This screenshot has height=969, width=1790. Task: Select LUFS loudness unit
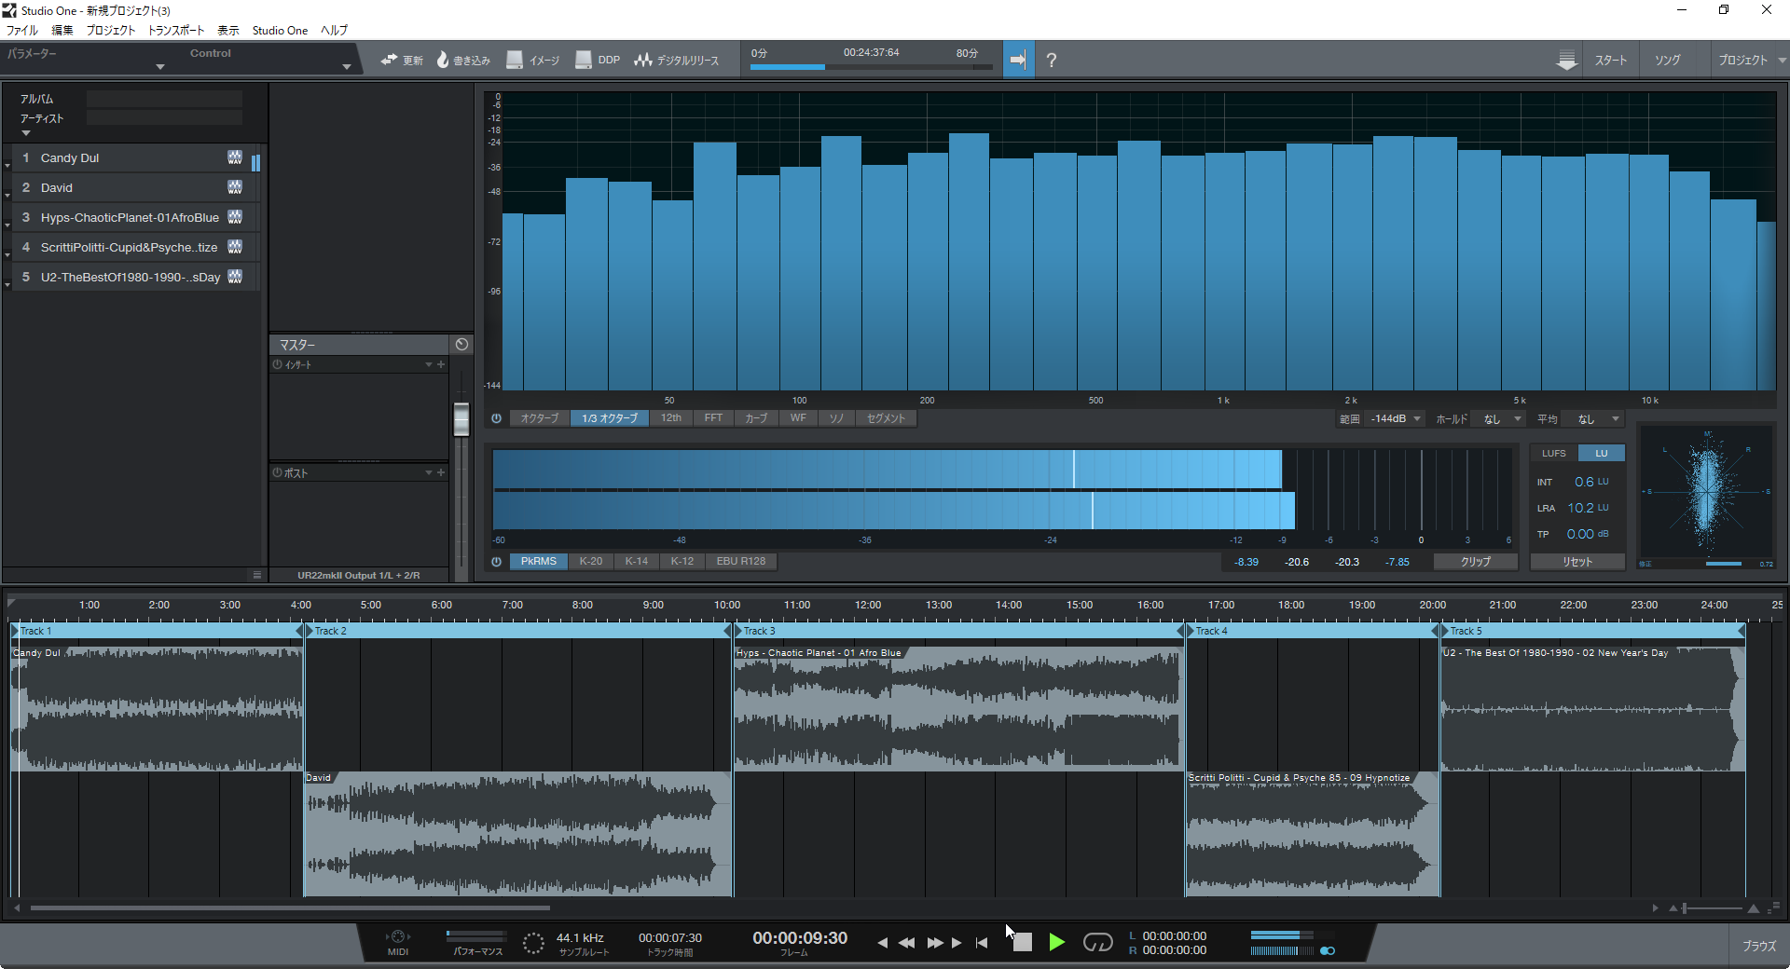pyautogui.click(x=1554, y=454)
